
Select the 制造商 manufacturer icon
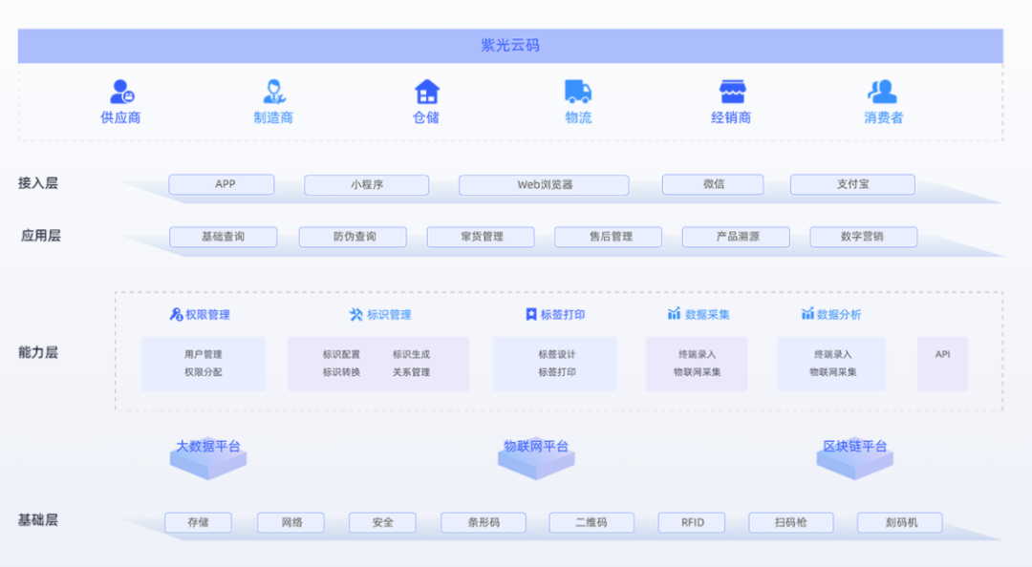click(274, 92)
